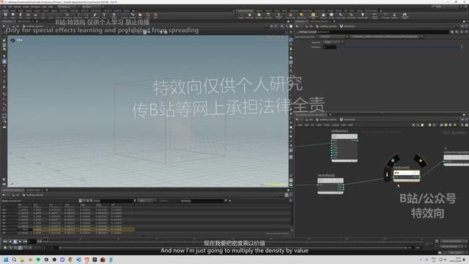Jump to last frame on playbar
Viewport: 469px width, 264px height.
(25, 241)
